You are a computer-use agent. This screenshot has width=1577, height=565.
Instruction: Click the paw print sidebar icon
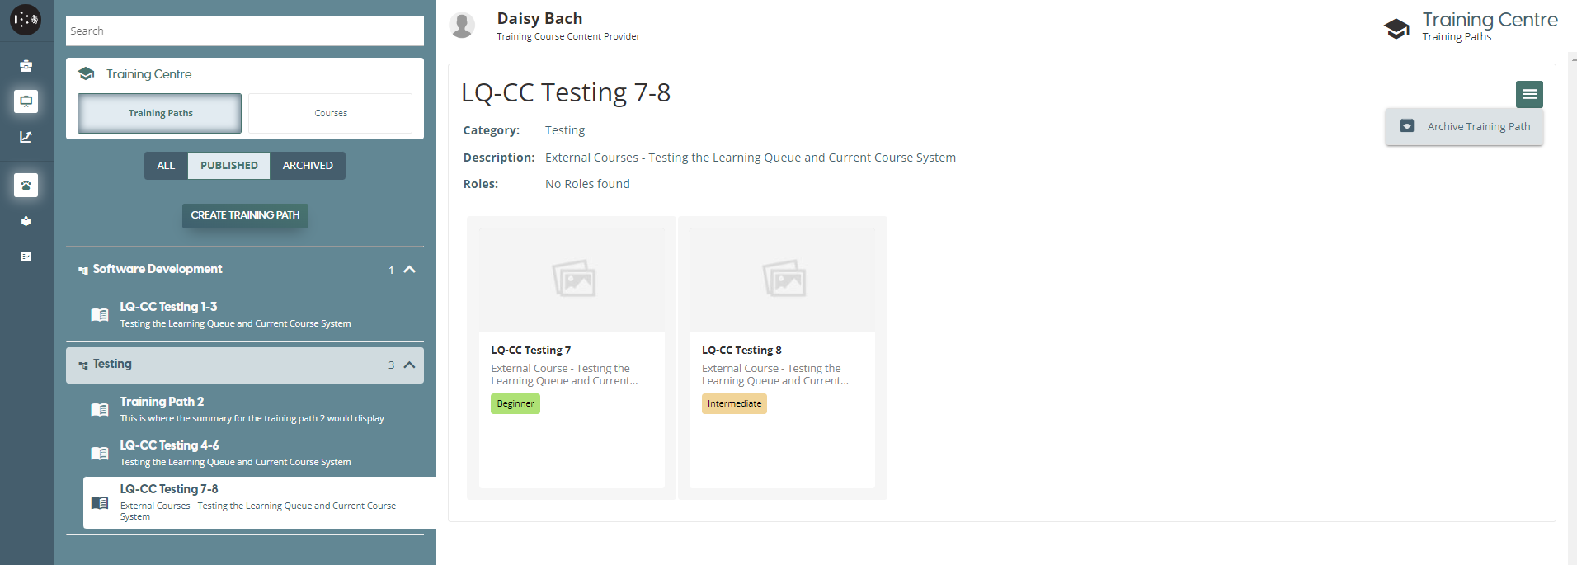pyautogui.click(x=26, y=186)
